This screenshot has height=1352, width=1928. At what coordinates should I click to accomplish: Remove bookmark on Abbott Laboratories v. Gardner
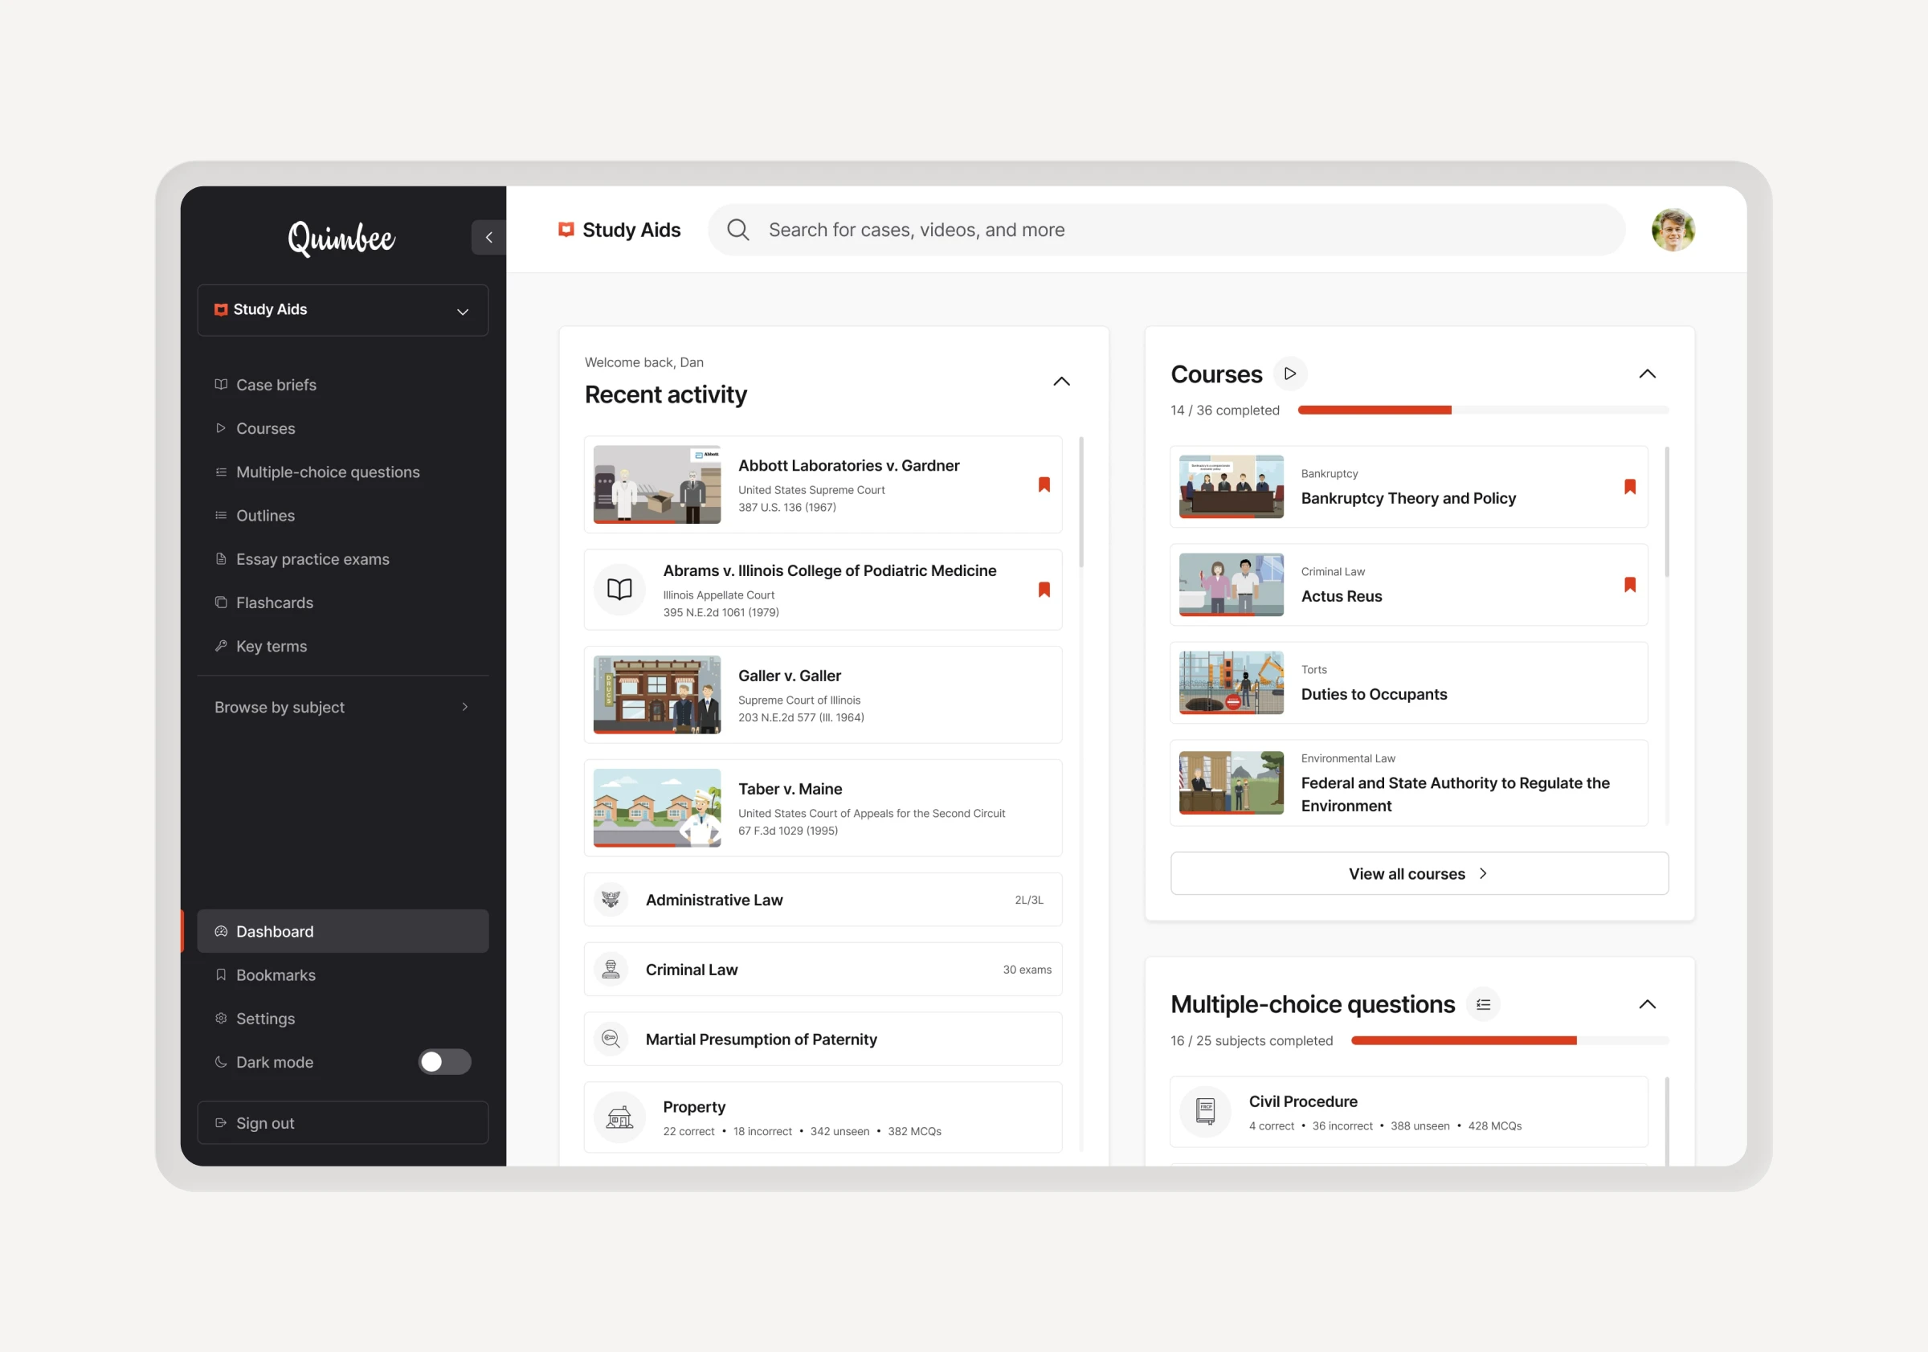coord(1044,484)
